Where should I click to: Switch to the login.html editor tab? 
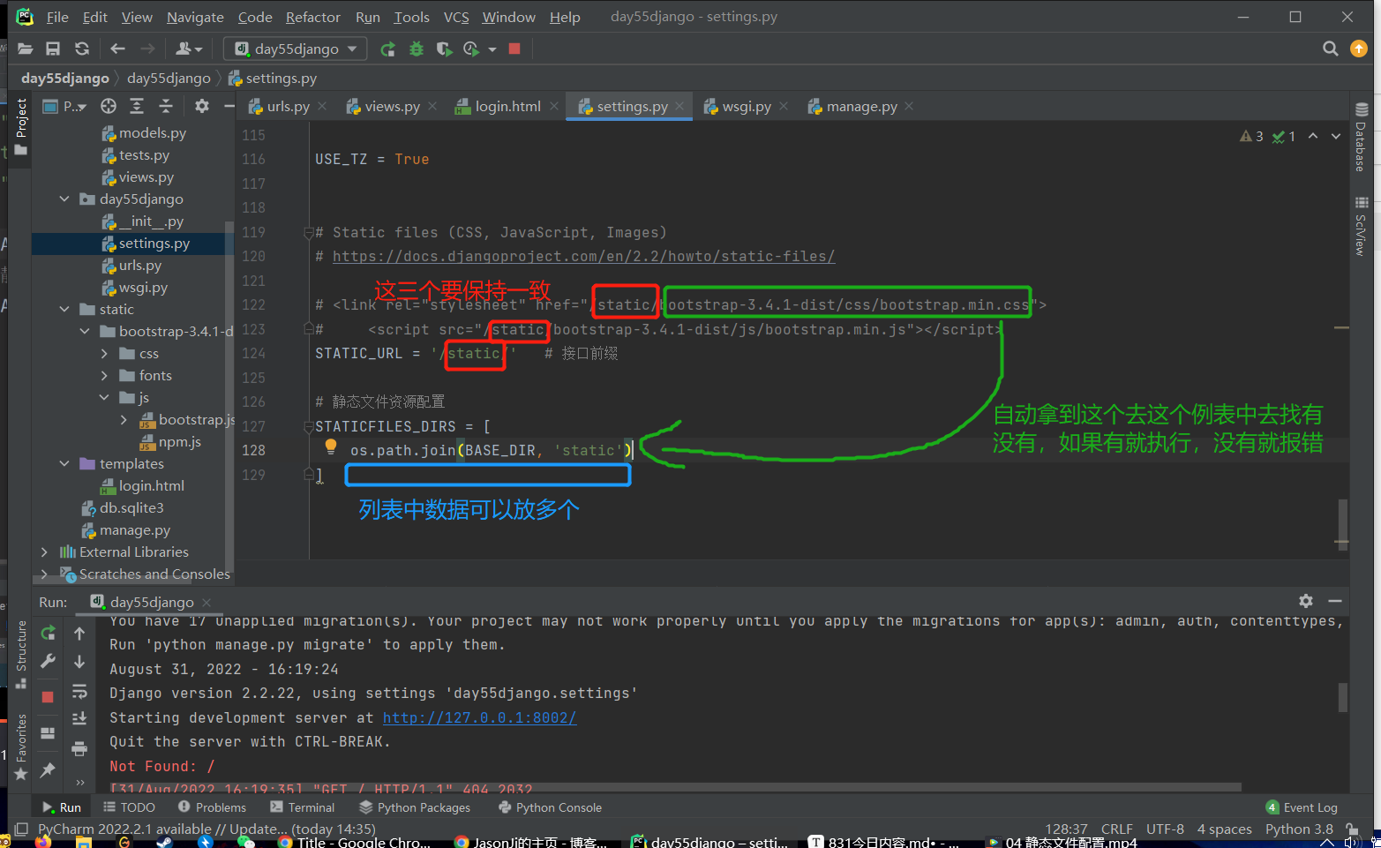(507, 106)
